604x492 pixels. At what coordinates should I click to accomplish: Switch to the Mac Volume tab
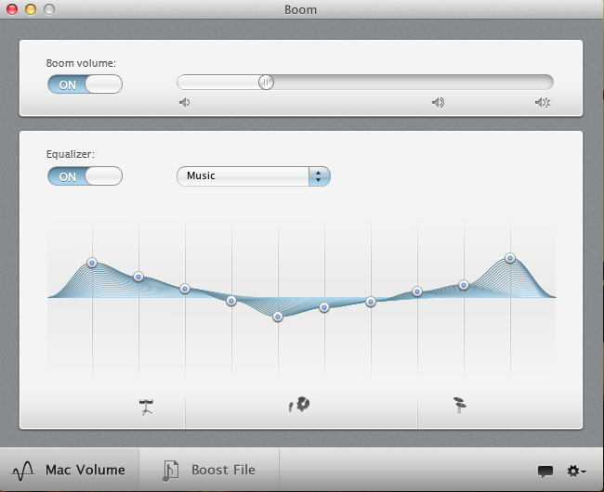(70, 470)
